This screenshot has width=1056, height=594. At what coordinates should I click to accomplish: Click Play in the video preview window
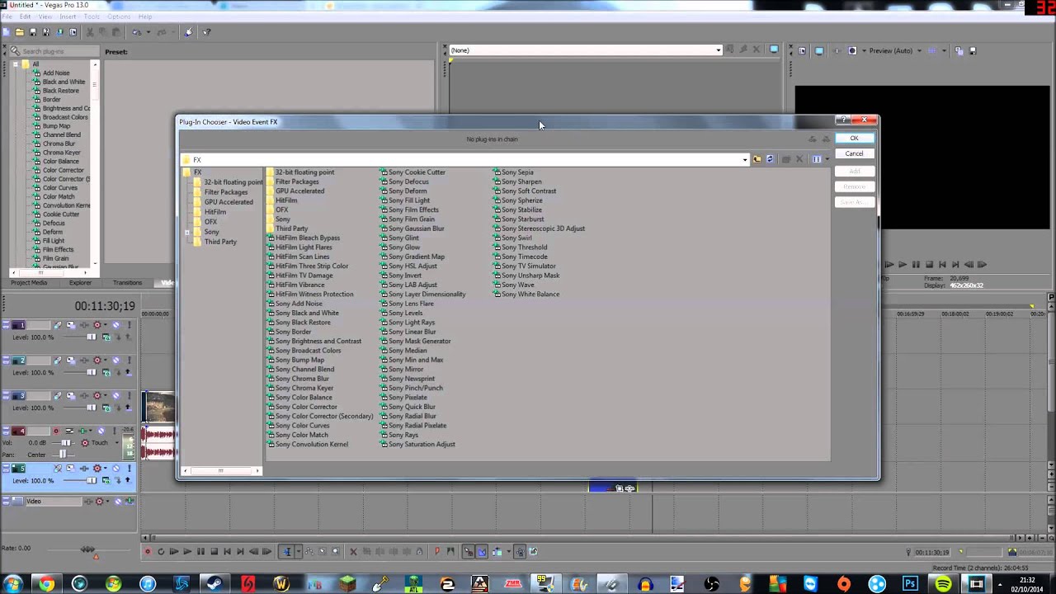click(903, 265)
